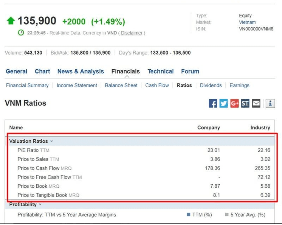
Task: Open the General tab
Action: 16,71
